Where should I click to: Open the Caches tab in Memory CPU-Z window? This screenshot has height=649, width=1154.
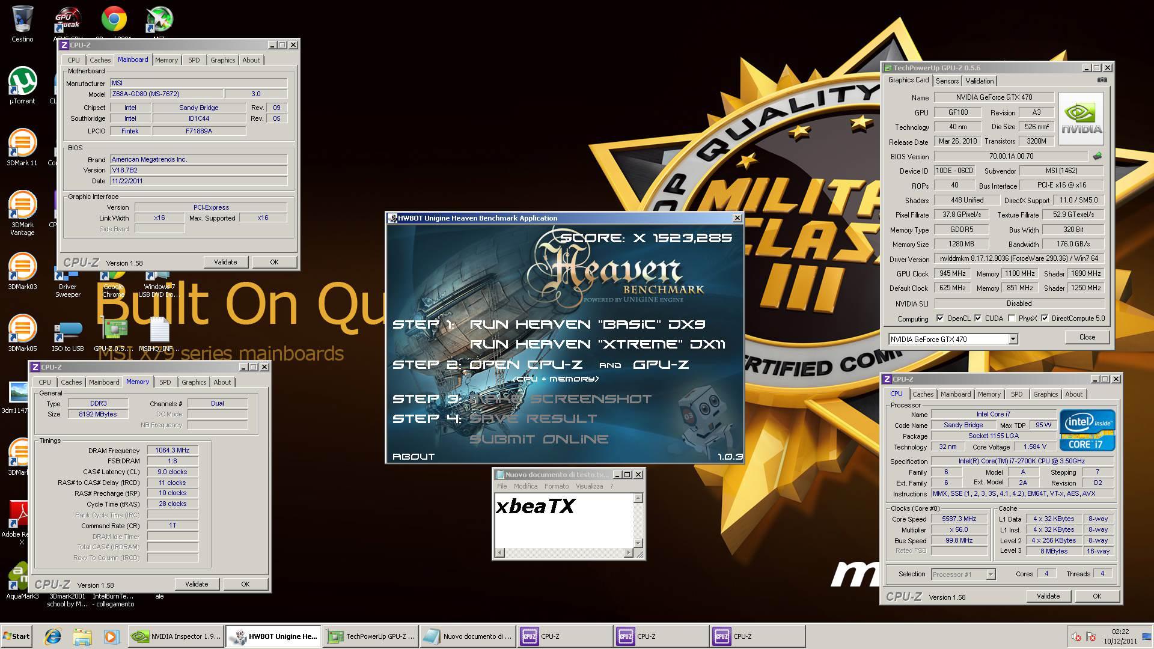(71, 382)
